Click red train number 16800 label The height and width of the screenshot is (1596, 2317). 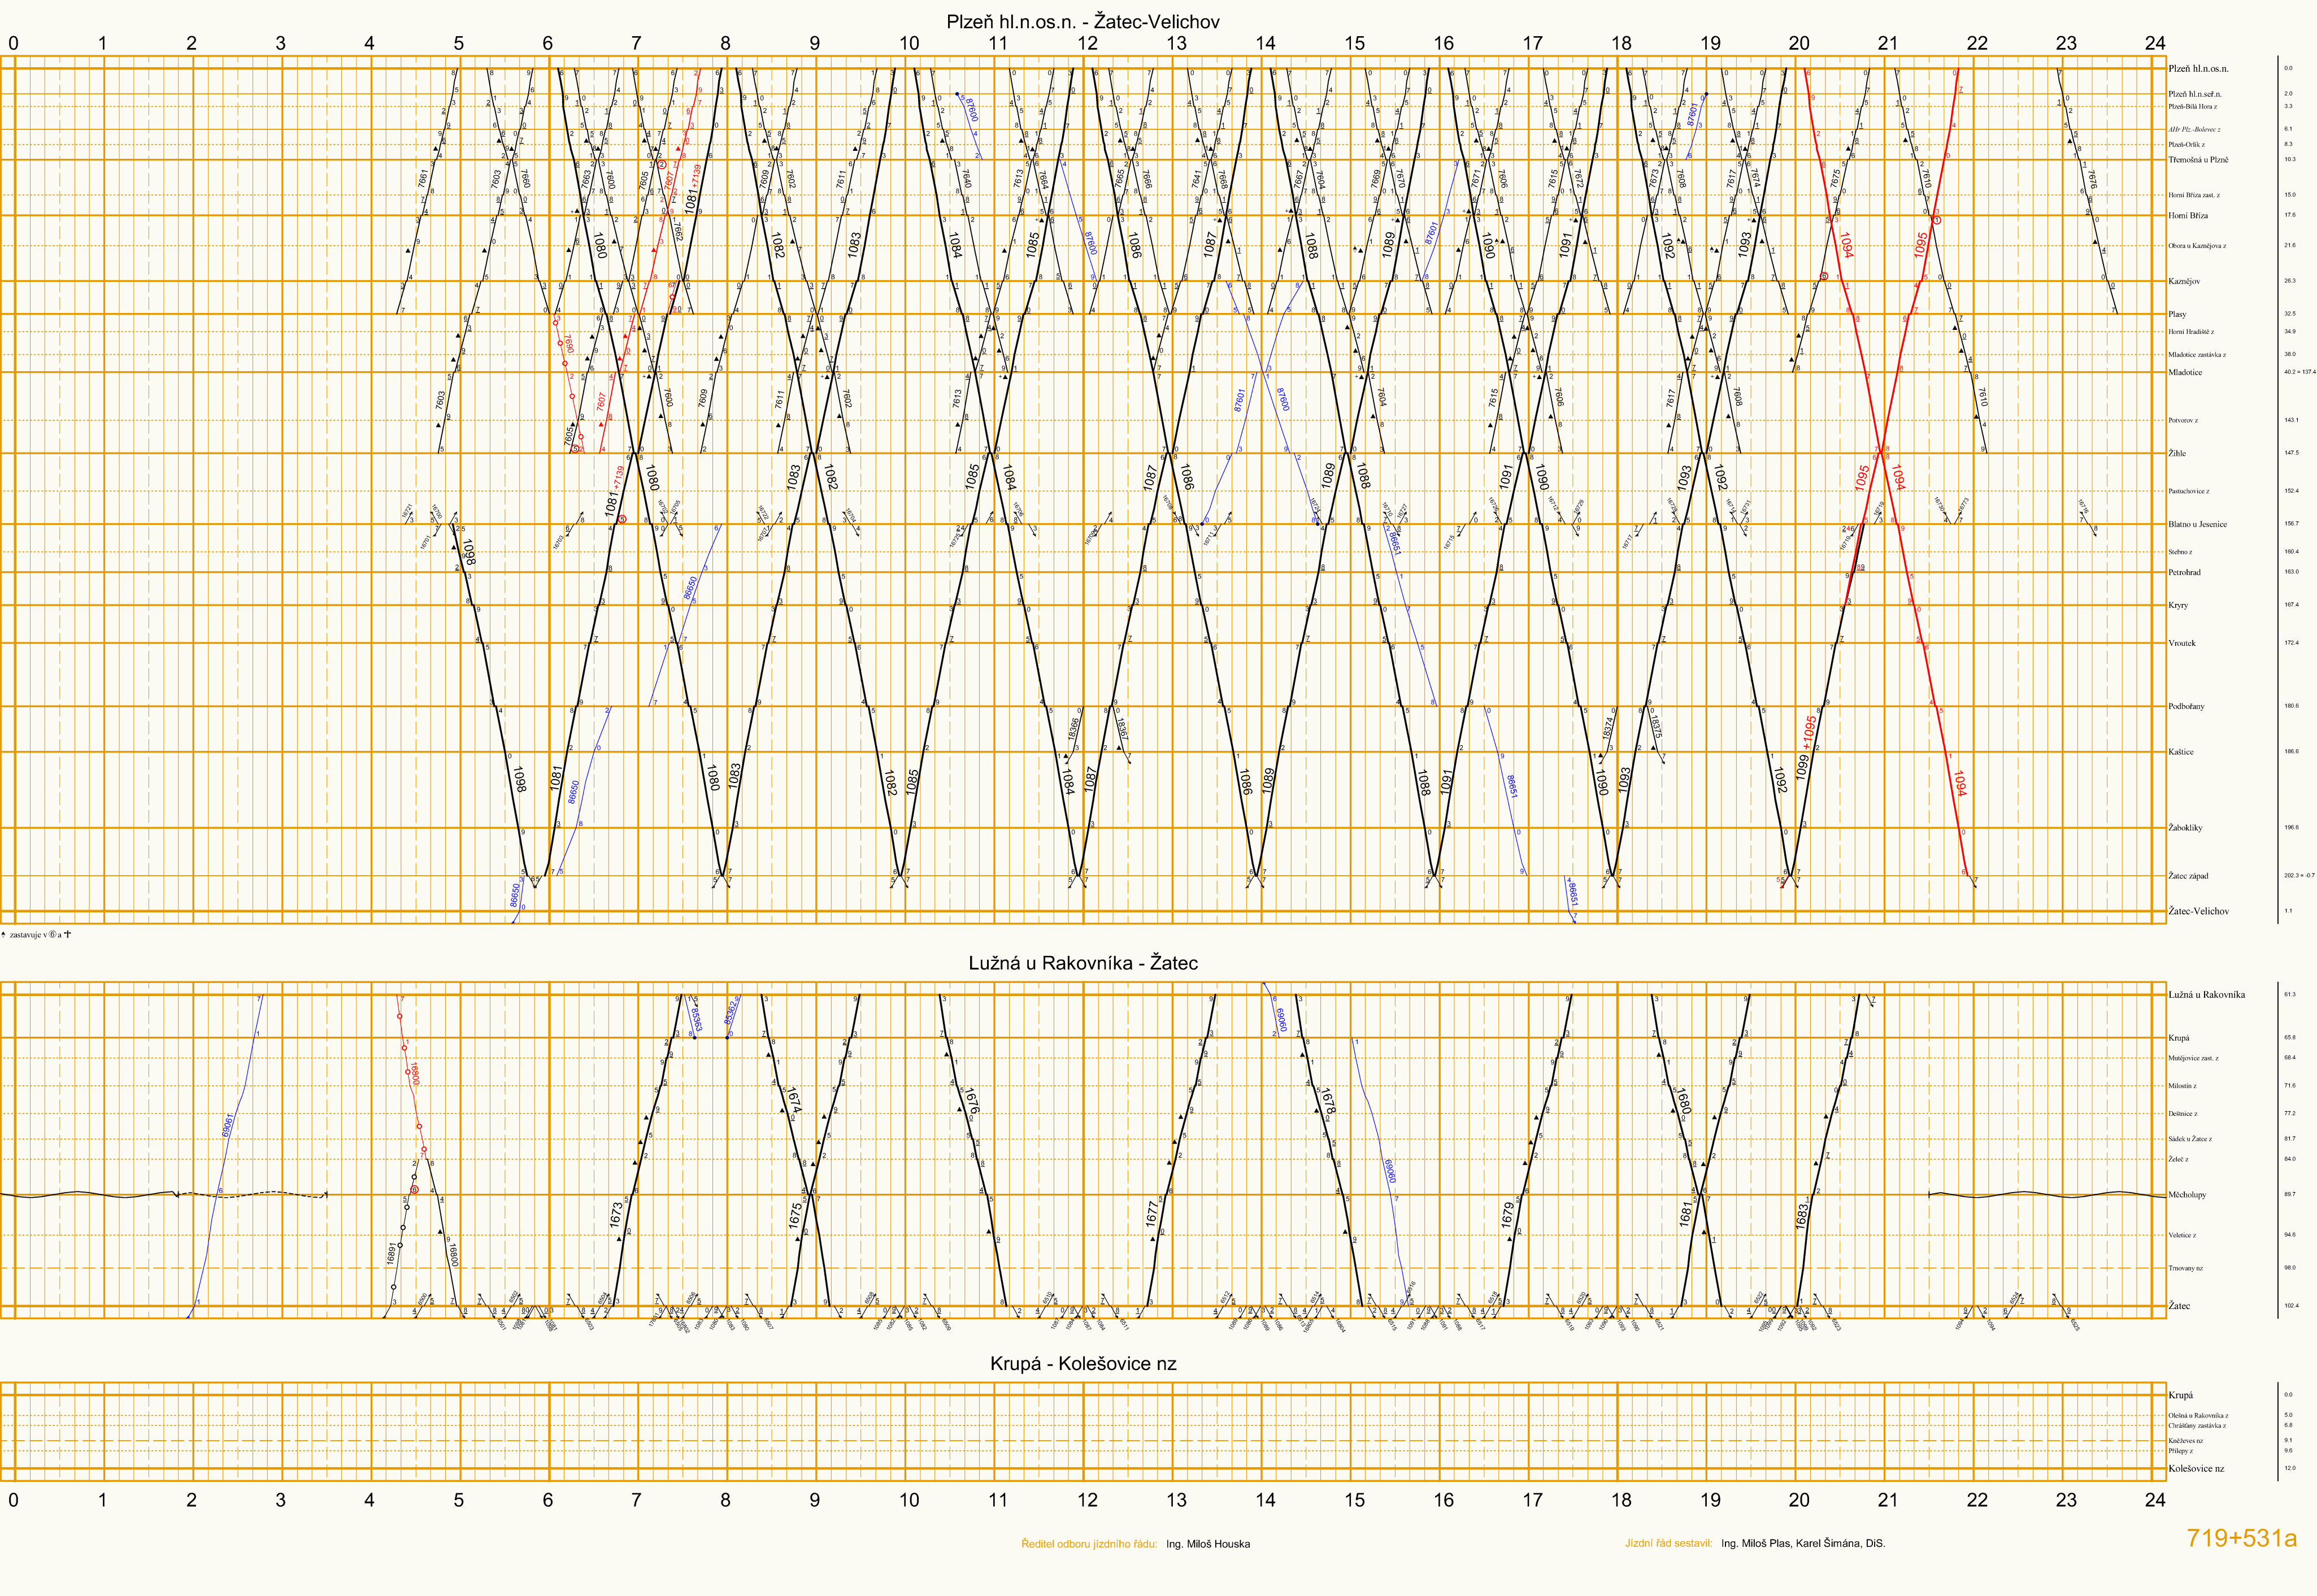414,1075
